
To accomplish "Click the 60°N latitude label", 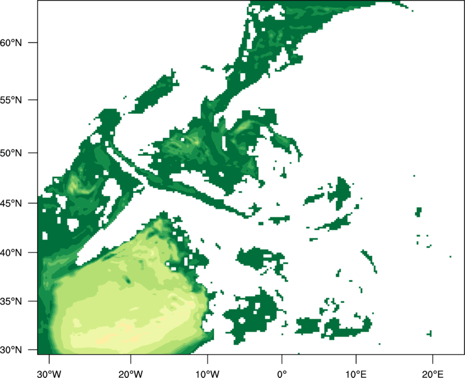I will pyautogui.click(x=11, y=42).
